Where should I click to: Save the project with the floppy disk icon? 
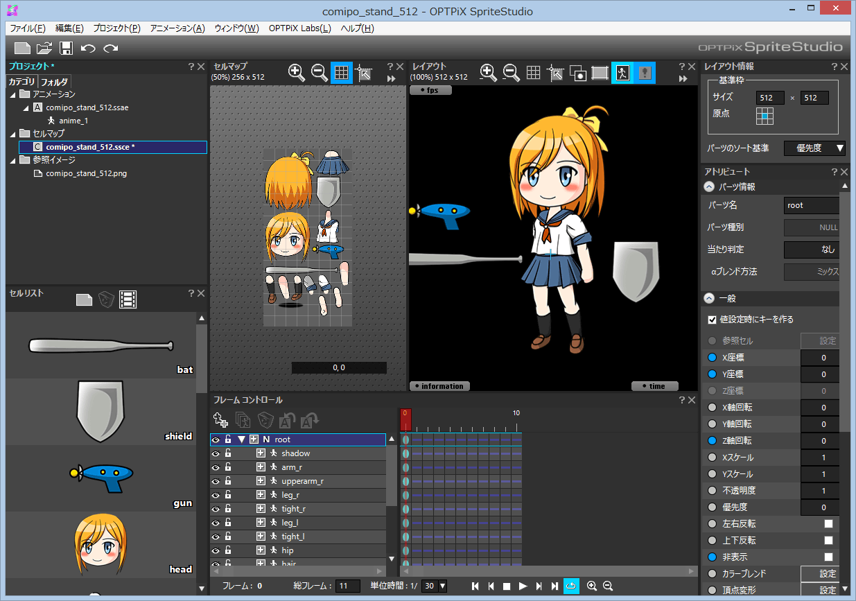[66, 48]
